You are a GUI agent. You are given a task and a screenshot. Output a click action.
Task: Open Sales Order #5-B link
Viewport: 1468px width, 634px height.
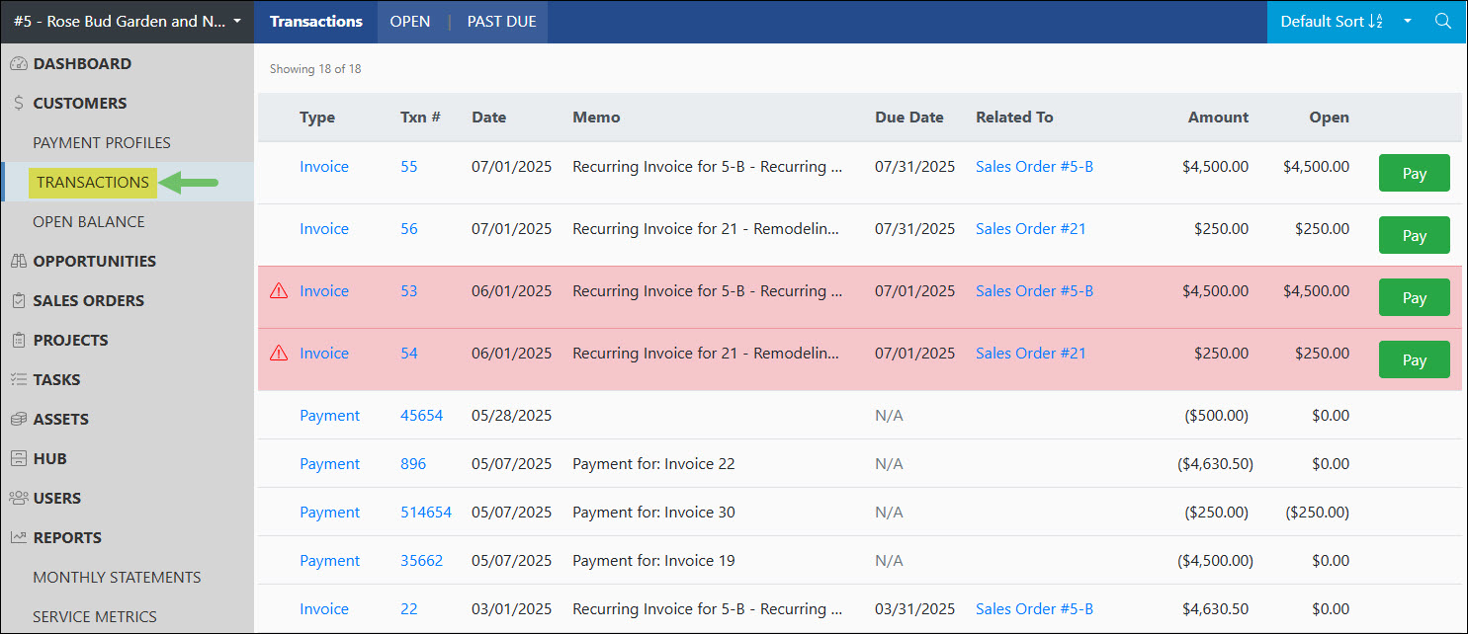tap(1034, 166)
